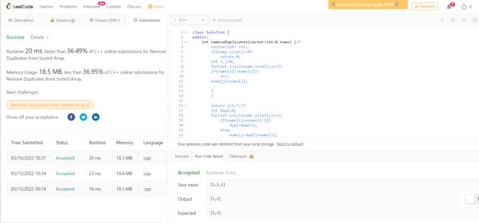
Task: Open the notifications bell icon
Action: 449,7
